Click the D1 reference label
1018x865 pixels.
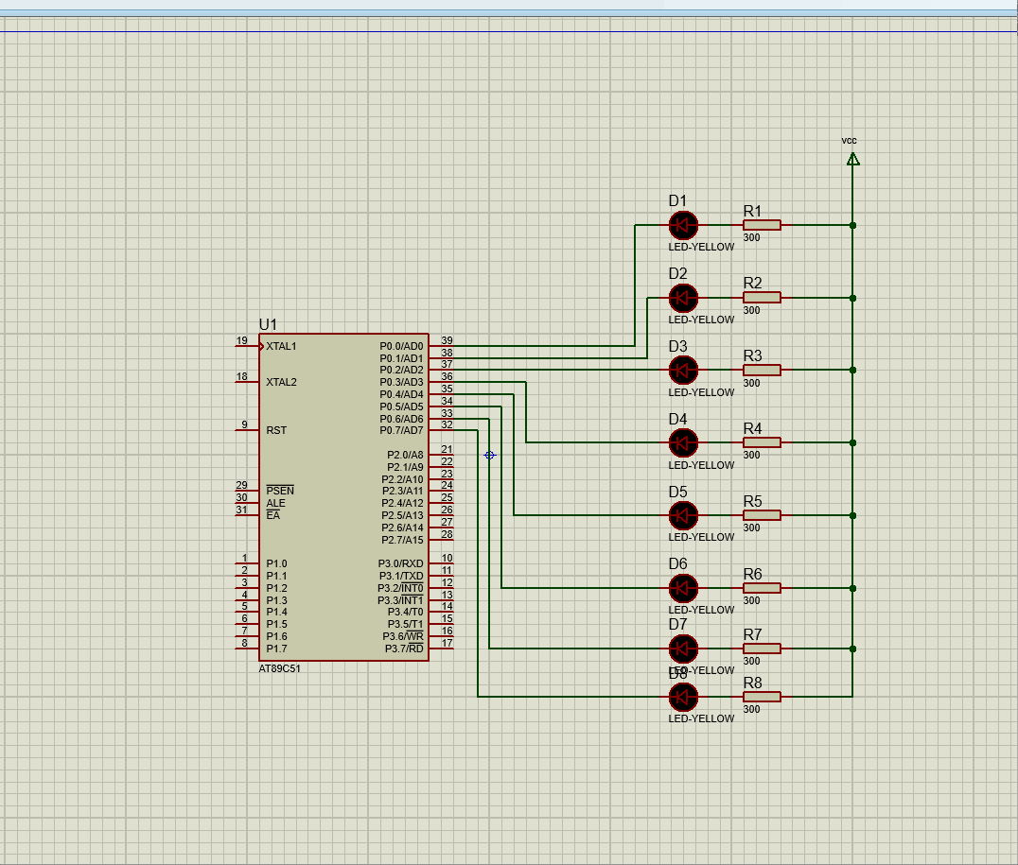[x=677, y=201]
